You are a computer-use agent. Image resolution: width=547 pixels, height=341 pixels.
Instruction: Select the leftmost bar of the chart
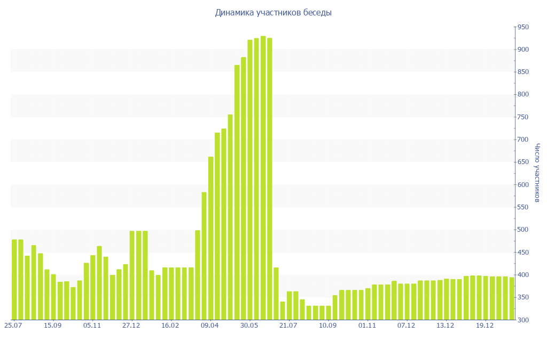(x=14, y=280)
